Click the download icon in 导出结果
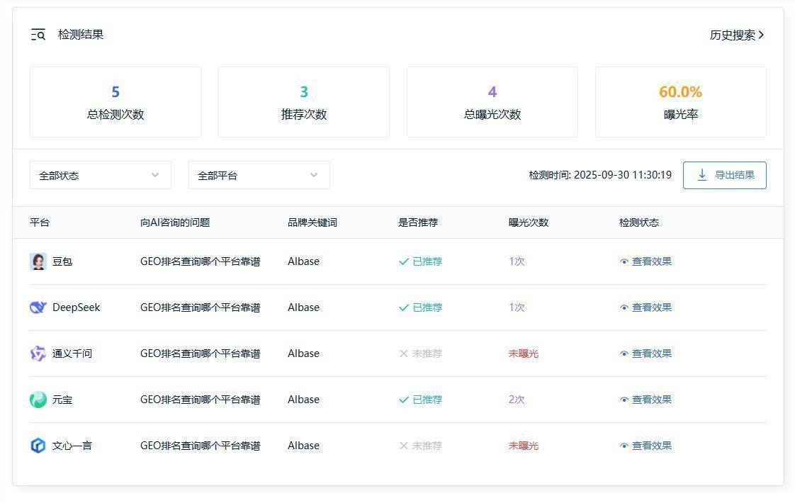Image resolution: width=795 pixels, height=503 pixels. 702,175
